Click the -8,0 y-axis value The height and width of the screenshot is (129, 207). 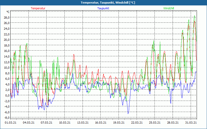[x=7, y=118]
